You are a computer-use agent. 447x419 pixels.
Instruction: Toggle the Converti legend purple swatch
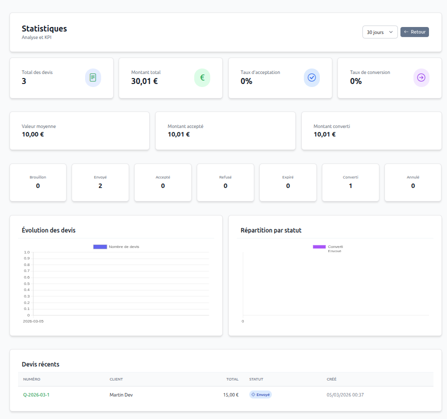pyautogui.click(x=319, y=247)
